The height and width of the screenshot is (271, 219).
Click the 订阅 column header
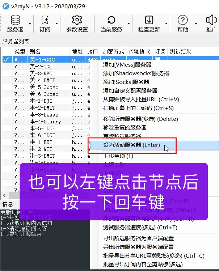pos(160,51)
